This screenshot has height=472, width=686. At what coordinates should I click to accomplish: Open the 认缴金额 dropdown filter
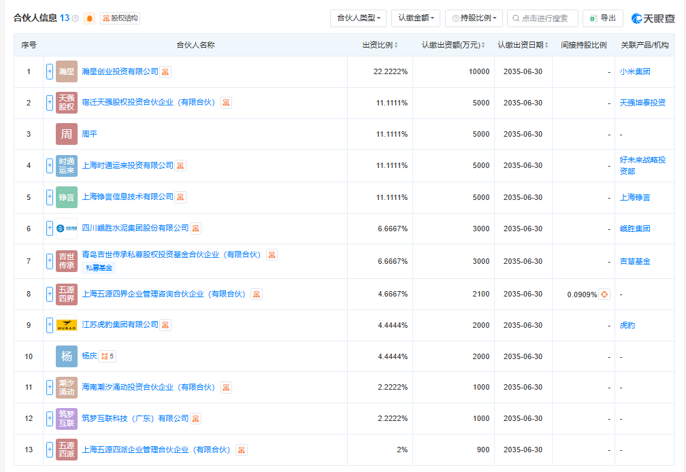click(416, 18)
